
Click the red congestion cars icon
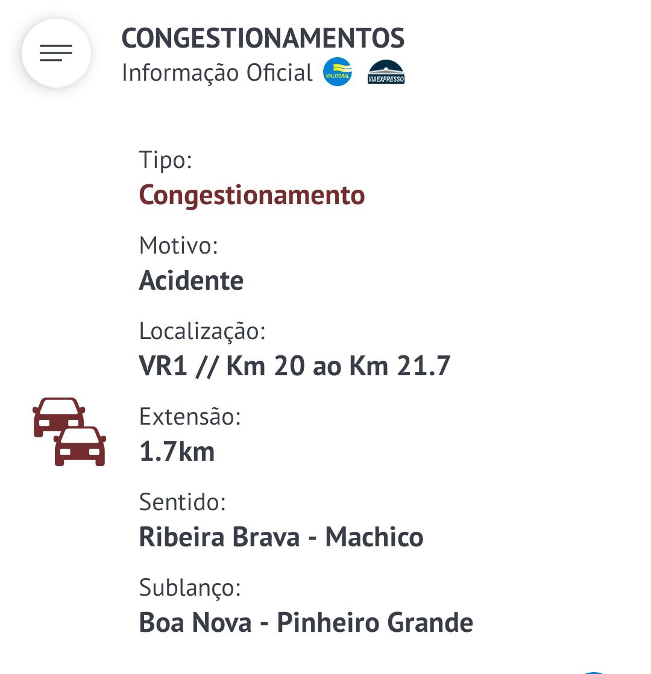(x=69, y=431)
